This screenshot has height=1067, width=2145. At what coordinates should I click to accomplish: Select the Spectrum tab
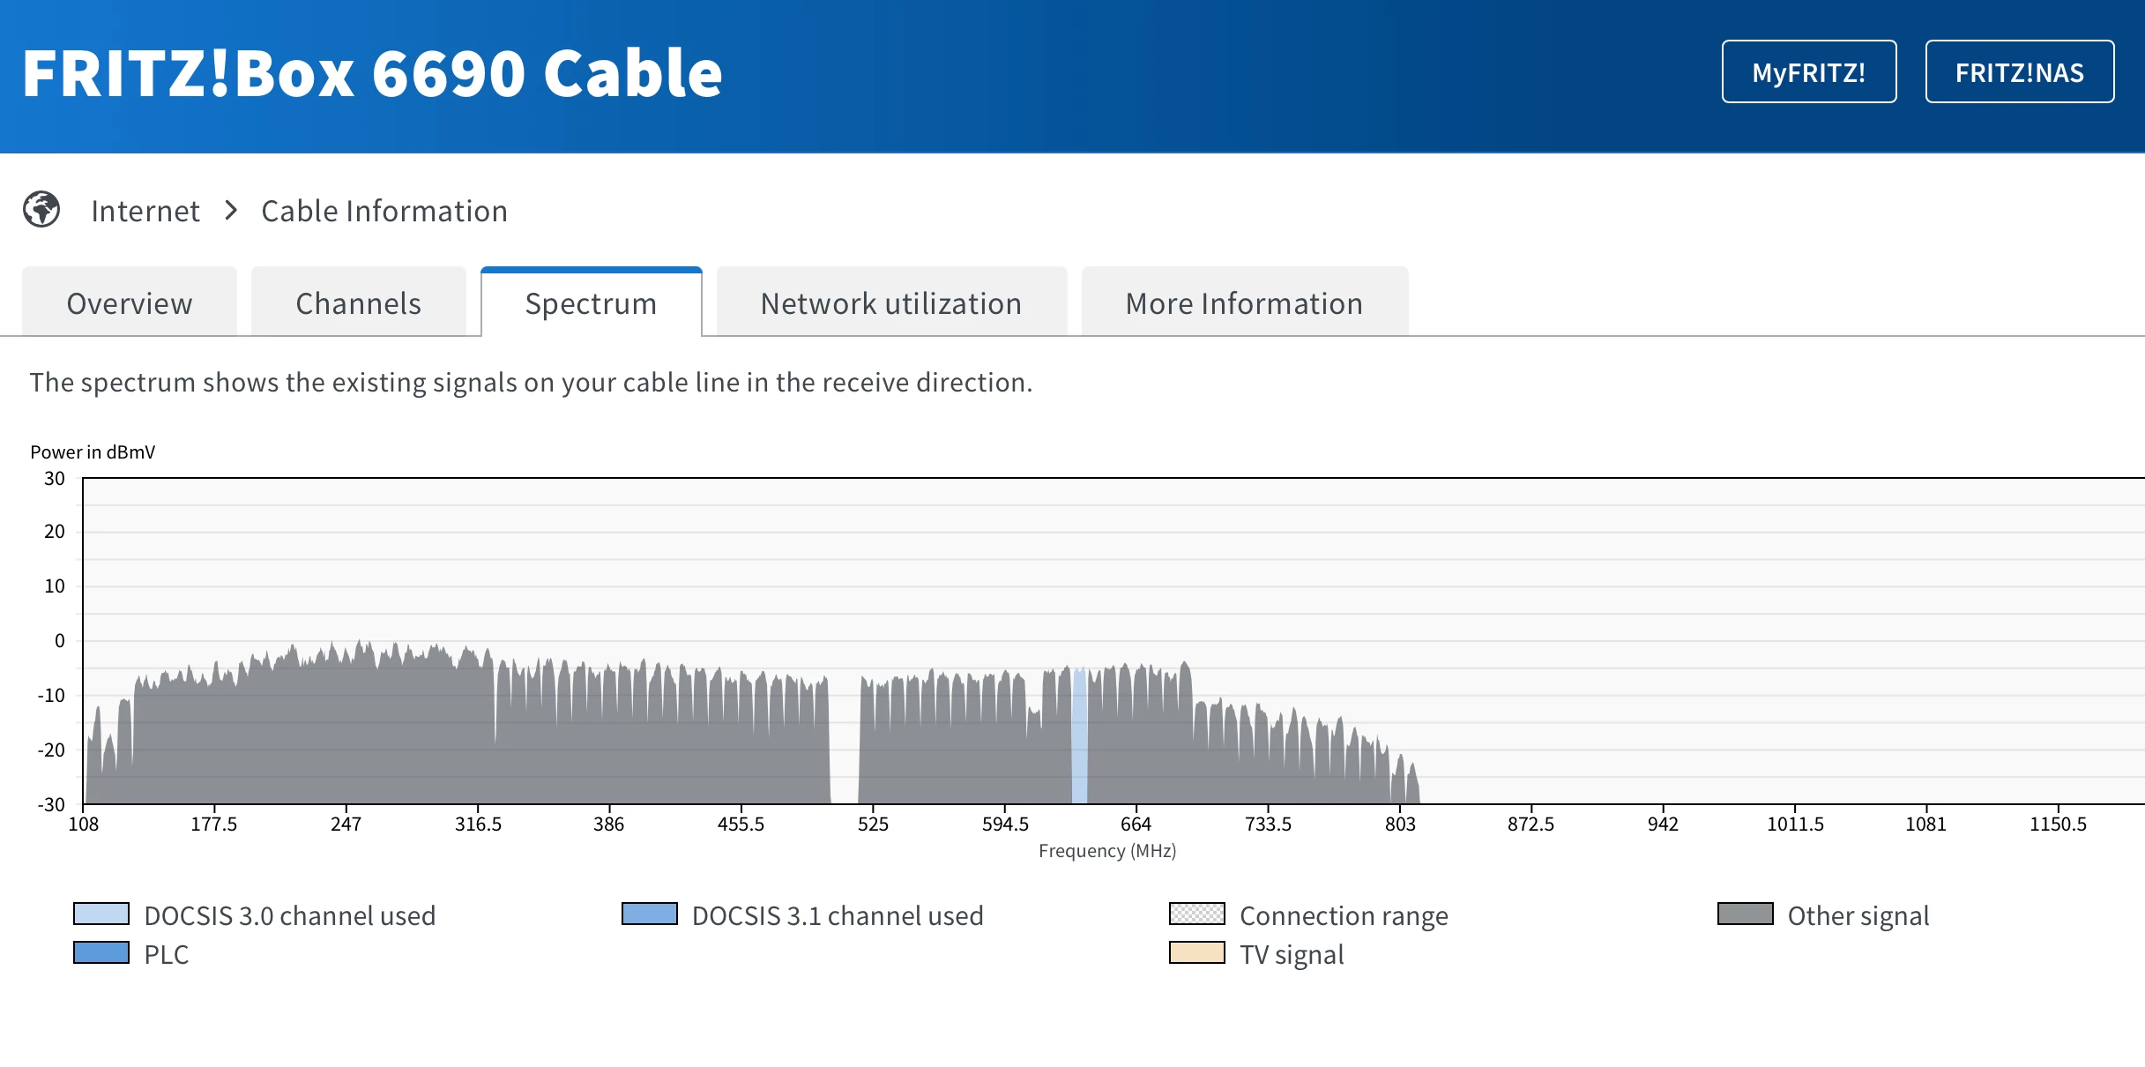tap(591, 303)
